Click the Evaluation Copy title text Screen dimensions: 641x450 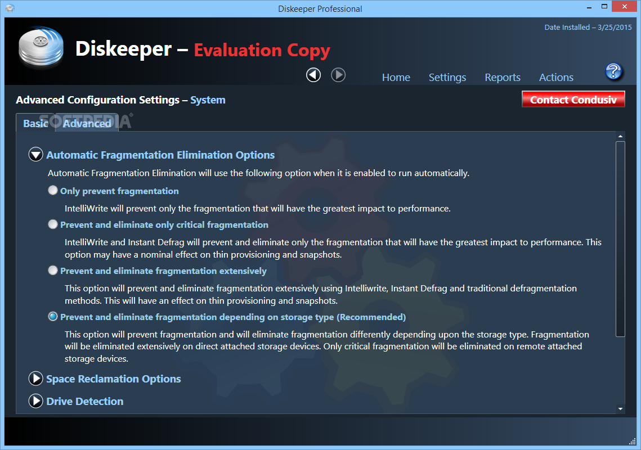[x=262, y=50]
